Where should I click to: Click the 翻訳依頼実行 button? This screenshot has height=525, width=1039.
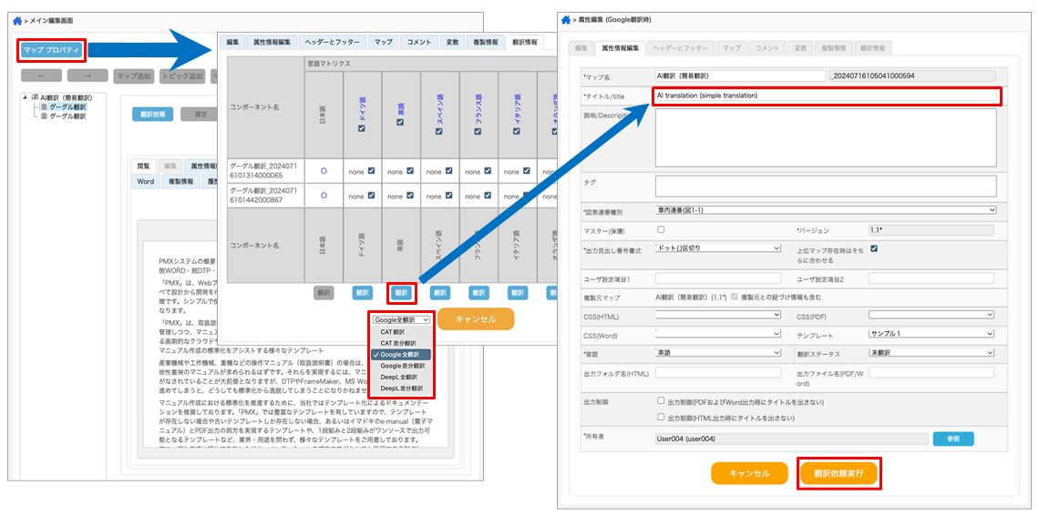[838, 473]
